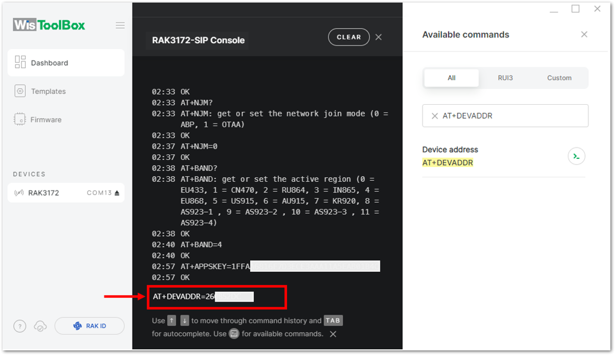Select the RAK3172 device on COM13

pos(66,193)
